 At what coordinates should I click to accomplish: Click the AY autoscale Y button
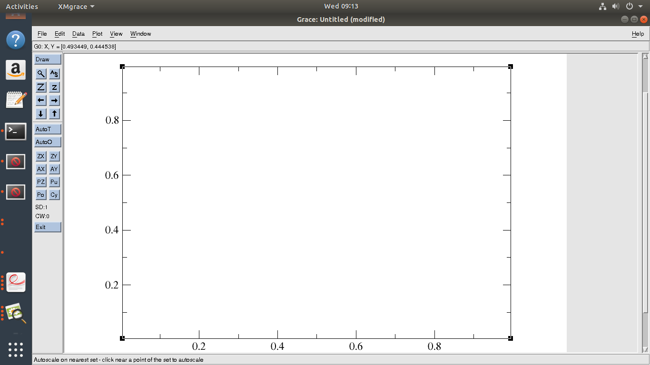click(x=54, y=169)
